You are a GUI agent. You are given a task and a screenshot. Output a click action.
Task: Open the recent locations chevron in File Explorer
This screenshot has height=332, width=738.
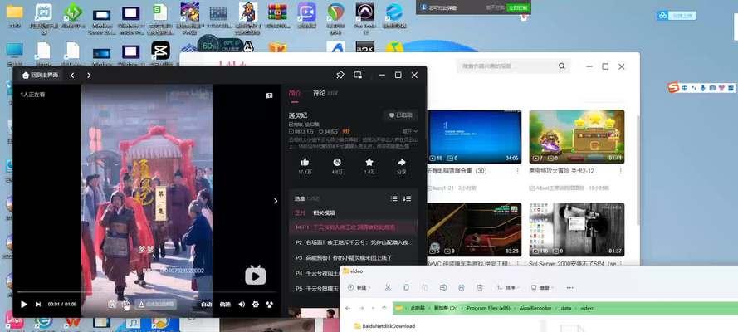372,309
